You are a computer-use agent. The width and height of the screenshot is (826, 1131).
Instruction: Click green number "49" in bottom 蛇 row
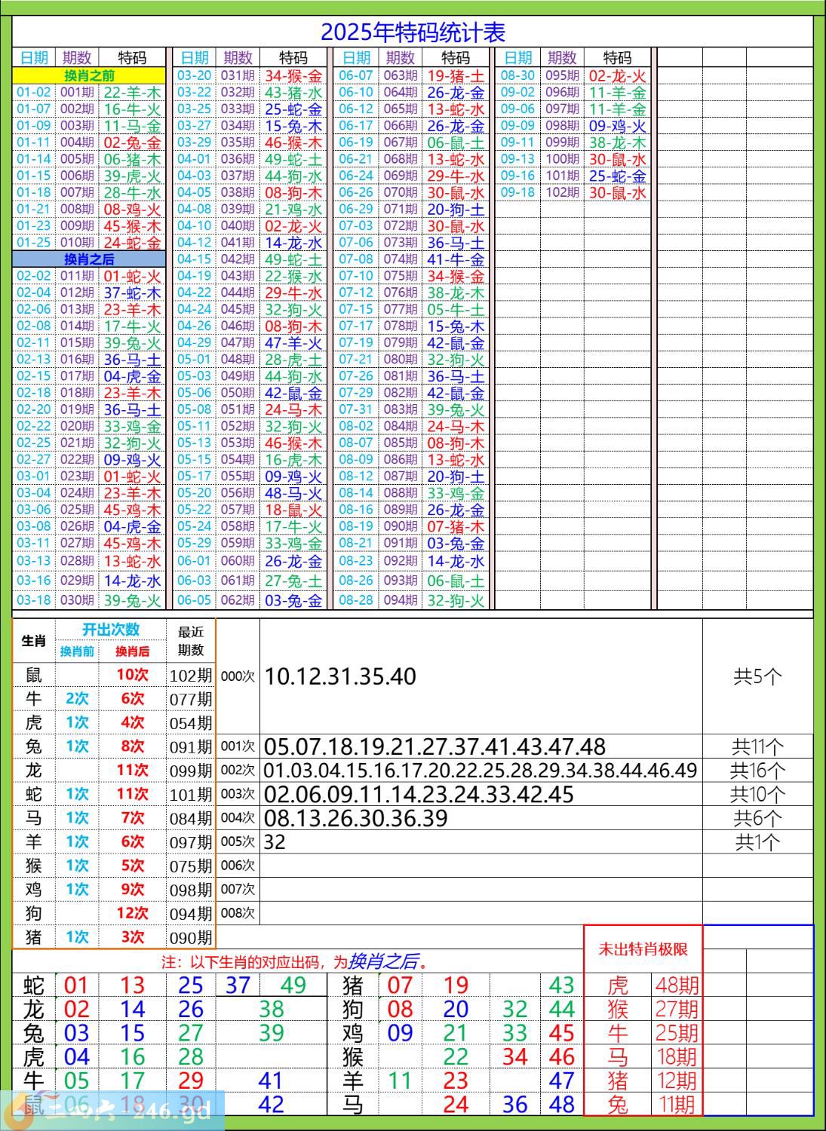(x=293, y=985)
